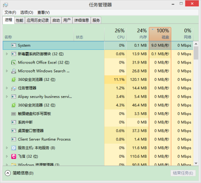Image resolution: width=201 pixels, height=183 pixels.
Task: Click the 120.1 MB memory value cell
Action: [x=137, y=80]
